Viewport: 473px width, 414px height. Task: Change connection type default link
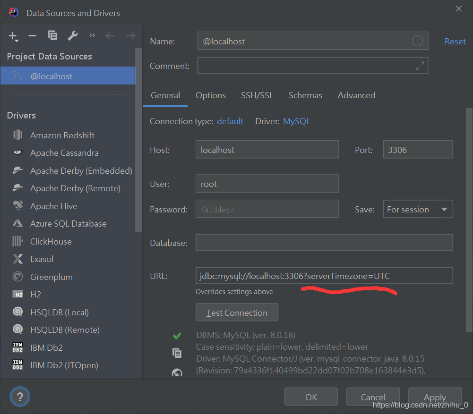[x=230, y=121]
